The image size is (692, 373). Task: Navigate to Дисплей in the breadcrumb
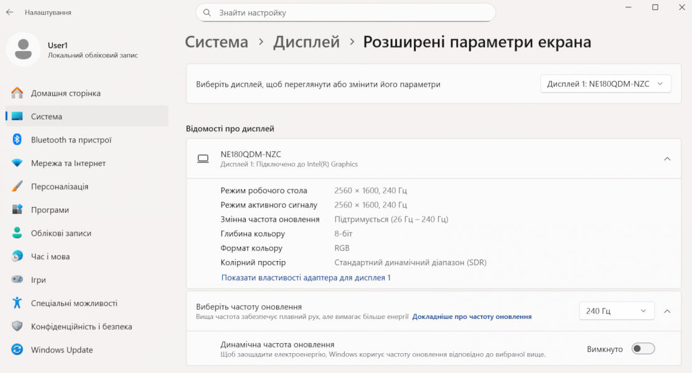307,42
